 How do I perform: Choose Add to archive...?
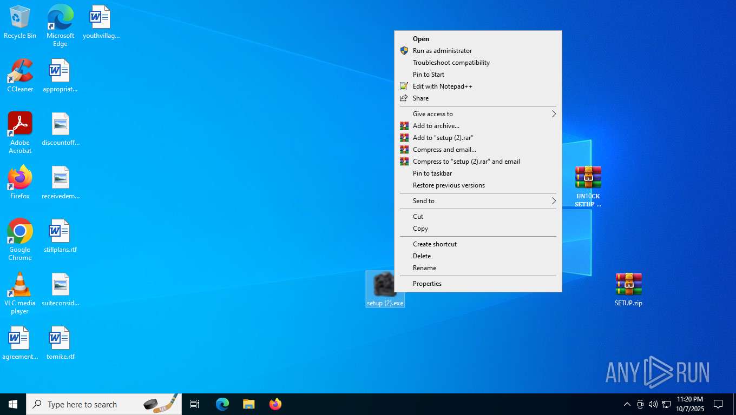(478, 126)
